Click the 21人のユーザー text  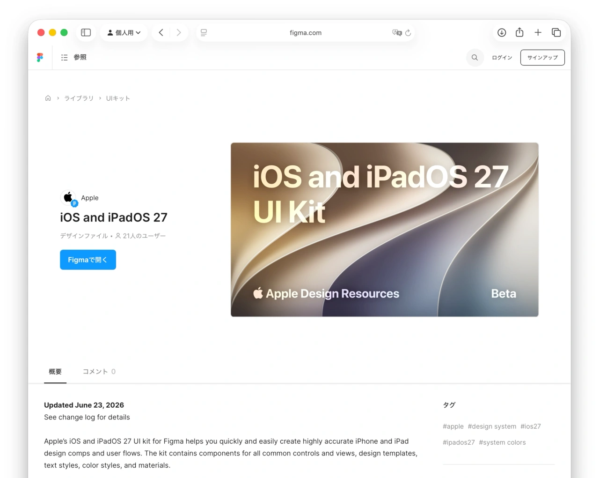(x=144, y=236)
